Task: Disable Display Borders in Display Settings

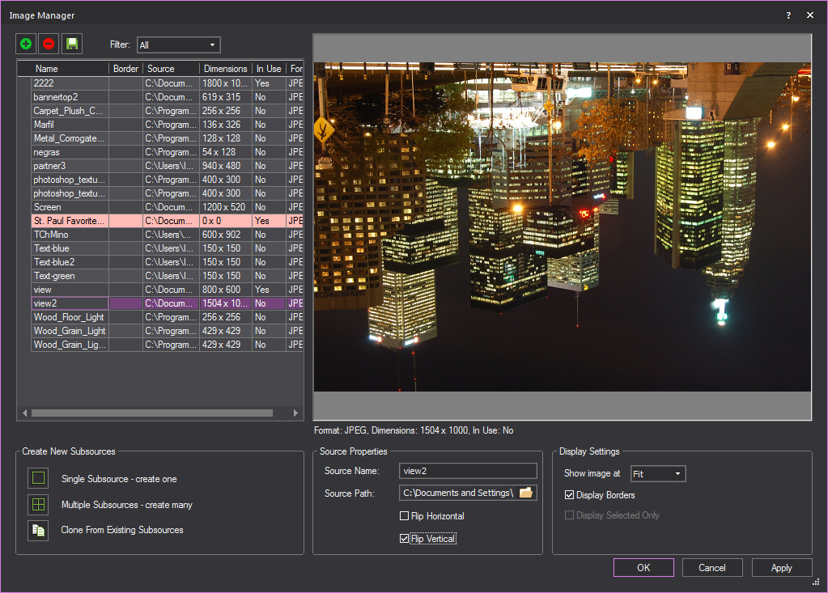Action: point(569,494)
